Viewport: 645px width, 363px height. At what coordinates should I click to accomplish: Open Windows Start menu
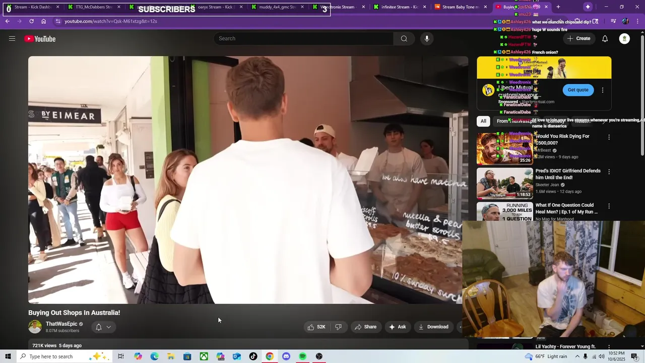8,356
